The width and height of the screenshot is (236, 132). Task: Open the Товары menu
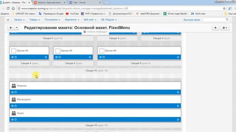(35, 19)
